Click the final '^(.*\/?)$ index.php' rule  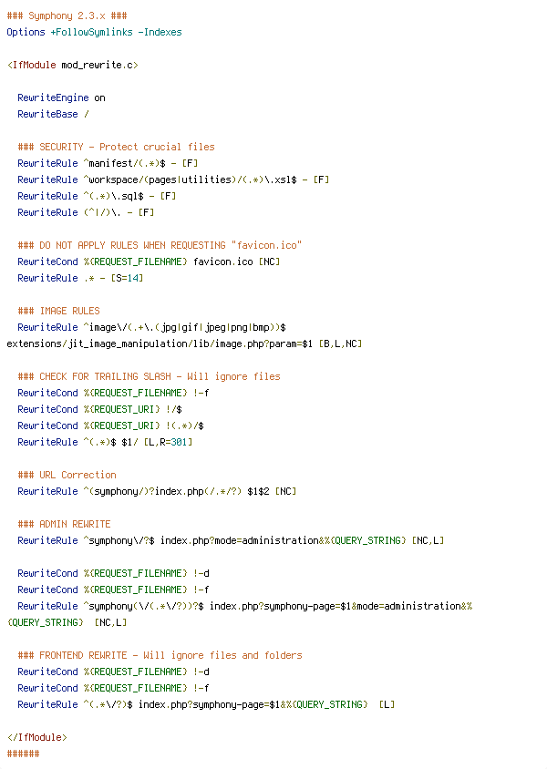[x=206, y=704]
